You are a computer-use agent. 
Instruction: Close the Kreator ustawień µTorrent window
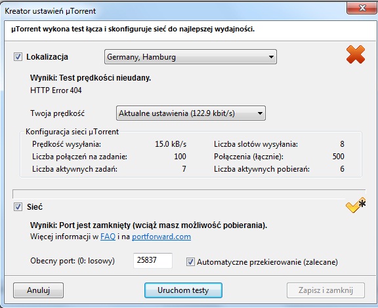click(x=362, y=8)
